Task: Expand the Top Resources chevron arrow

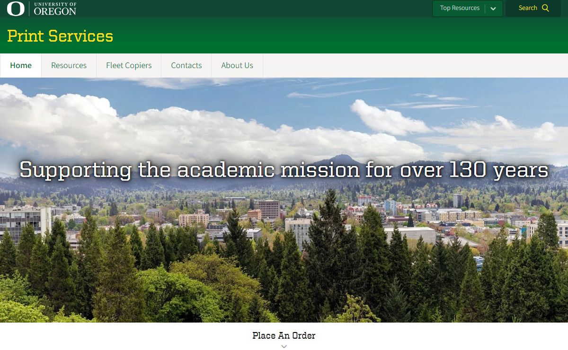Action: click(x=493, y=9)
